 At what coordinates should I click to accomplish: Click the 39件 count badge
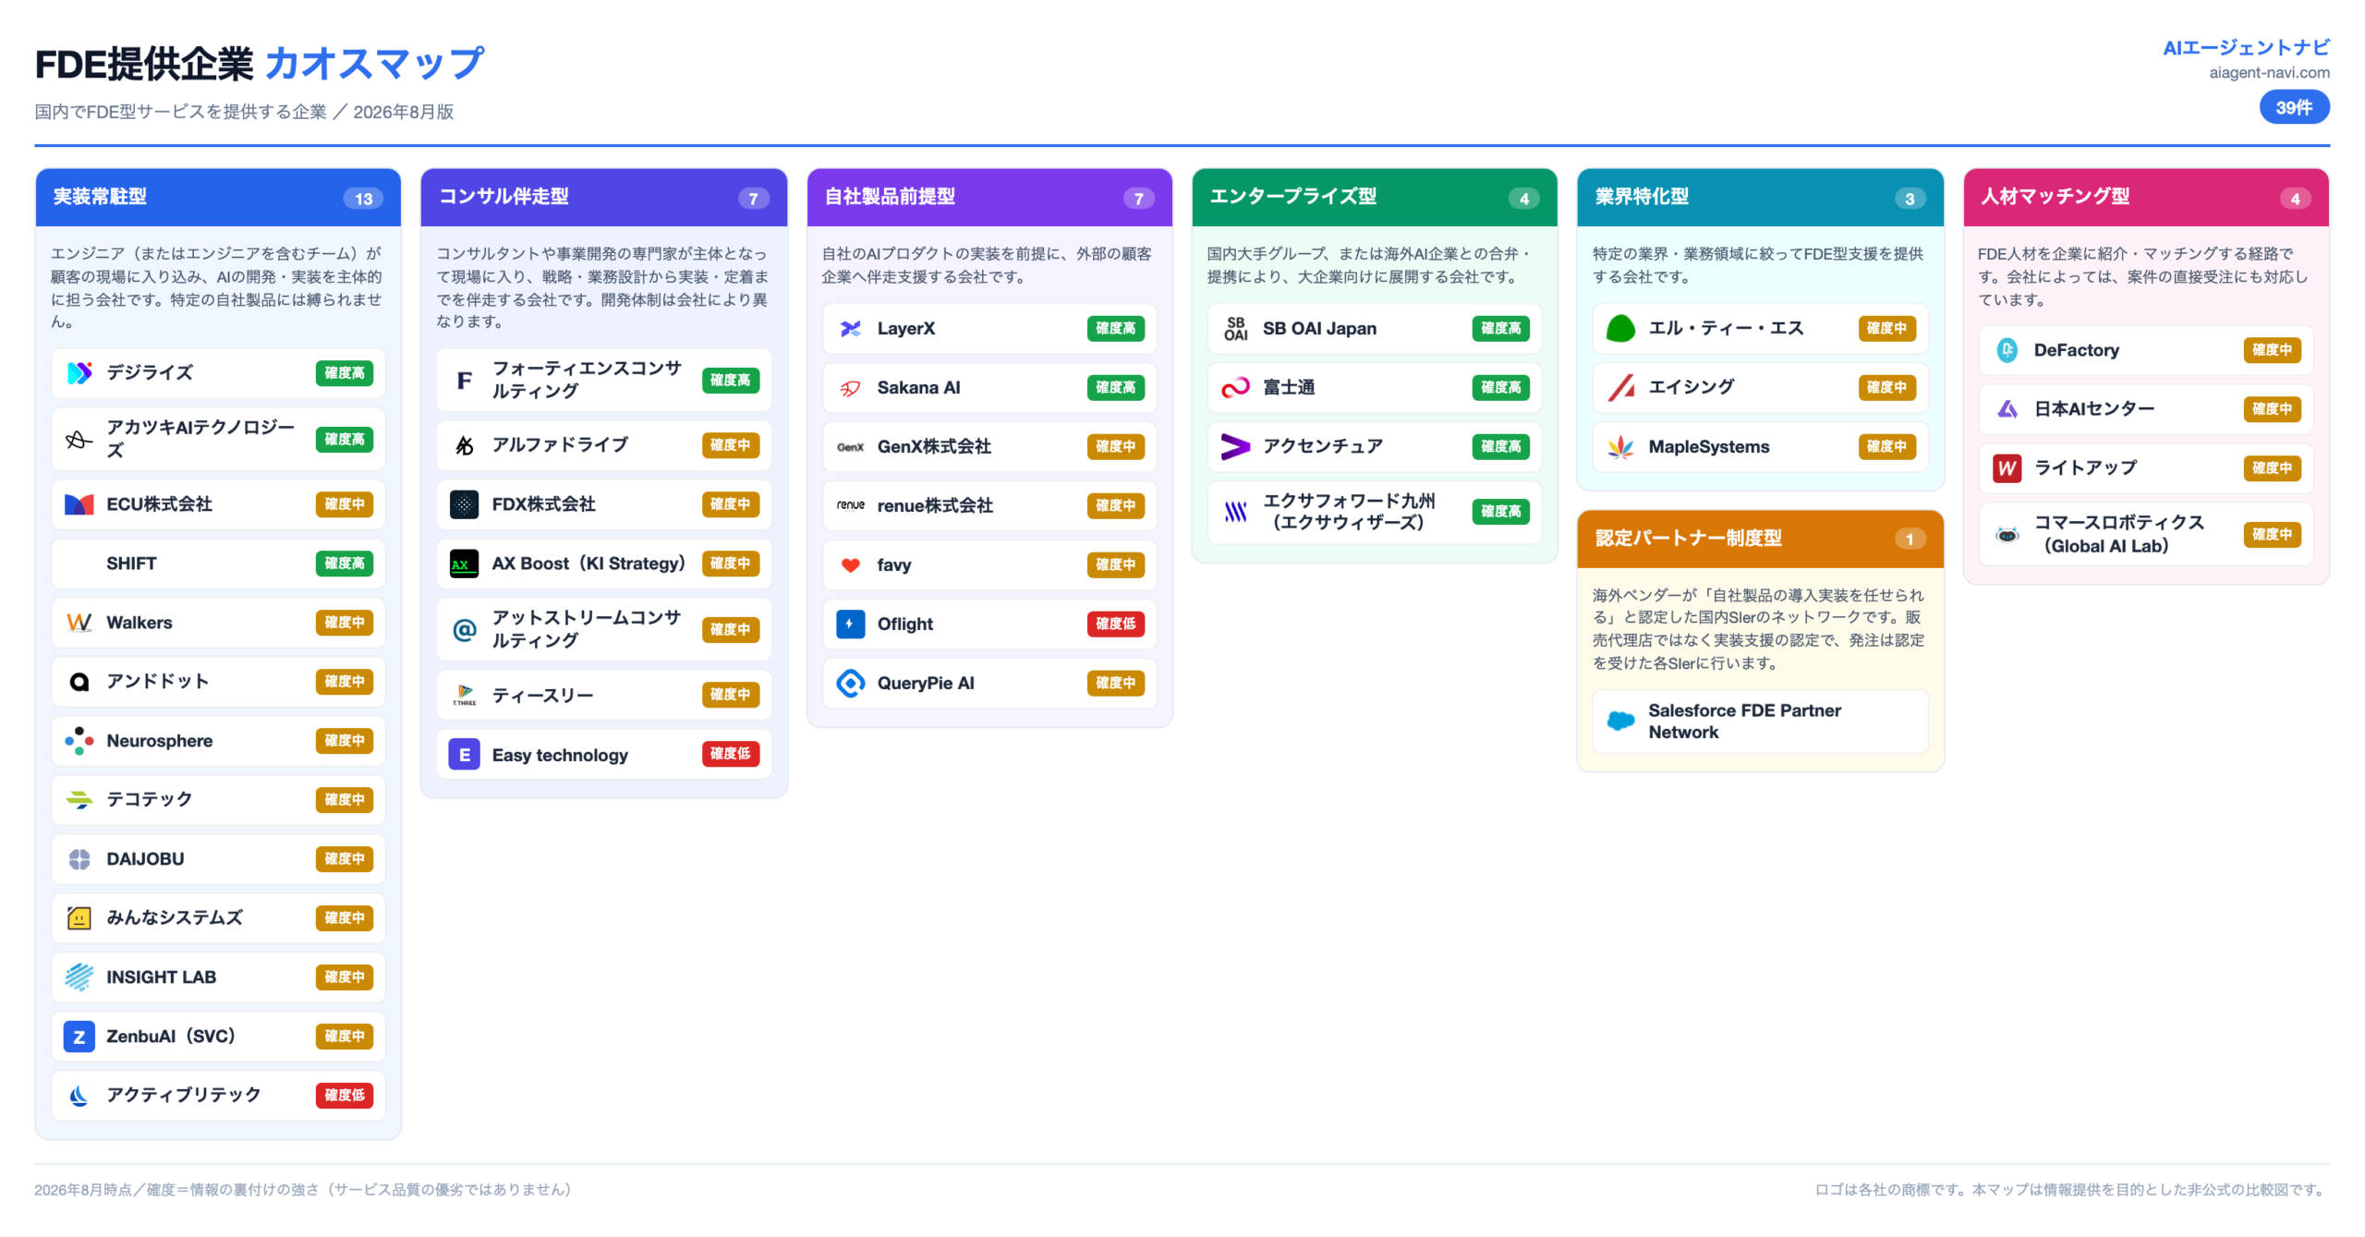[2295, 108]
